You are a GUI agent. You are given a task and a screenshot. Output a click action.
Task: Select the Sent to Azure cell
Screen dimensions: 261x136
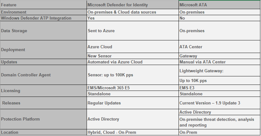[132, 31]
